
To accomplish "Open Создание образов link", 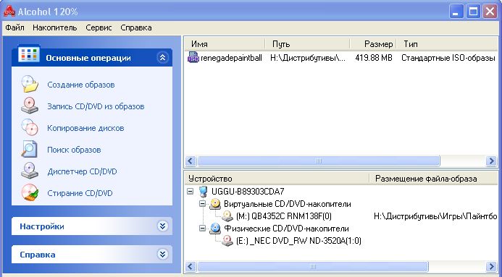I will pos(81,85).
